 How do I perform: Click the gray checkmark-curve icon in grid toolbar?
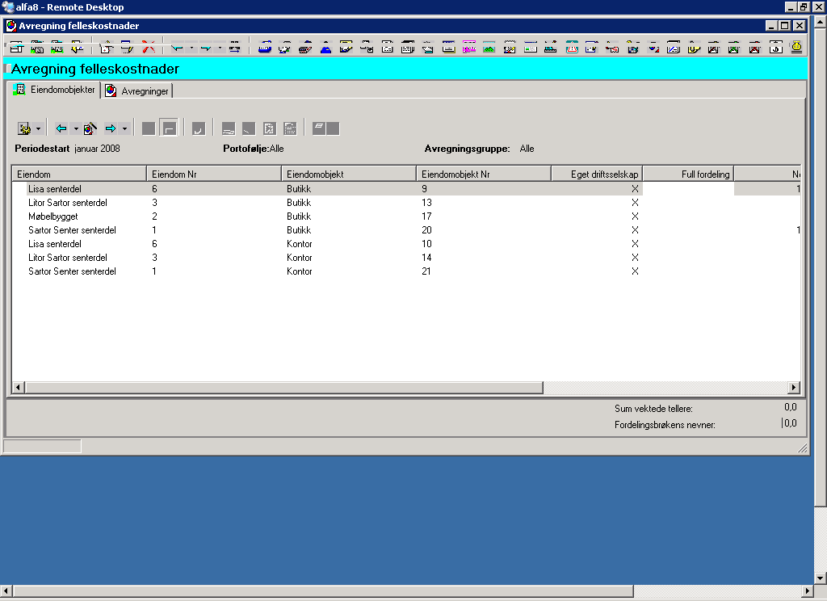coord(199,128)
